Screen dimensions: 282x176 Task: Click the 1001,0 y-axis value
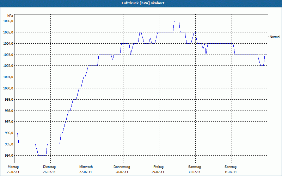[8, 77]
